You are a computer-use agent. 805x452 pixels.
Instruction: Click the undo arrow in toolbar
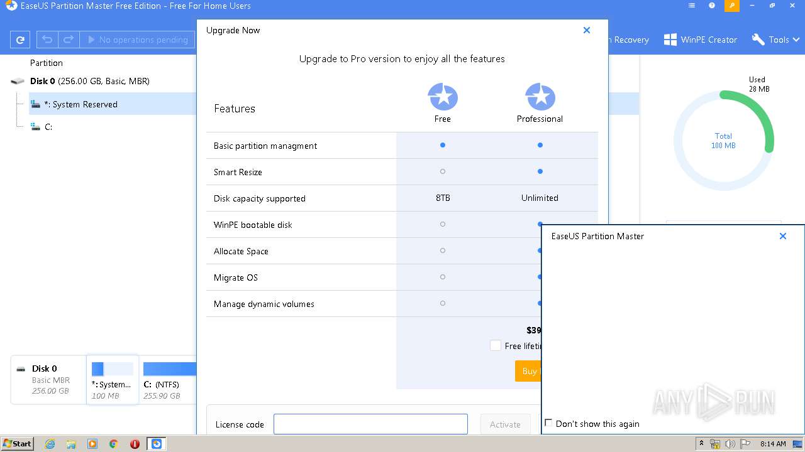[x=47, y=40]
